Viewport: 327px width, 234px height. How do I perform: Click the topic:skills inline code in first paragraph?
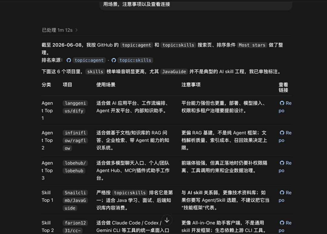point(178,45)
